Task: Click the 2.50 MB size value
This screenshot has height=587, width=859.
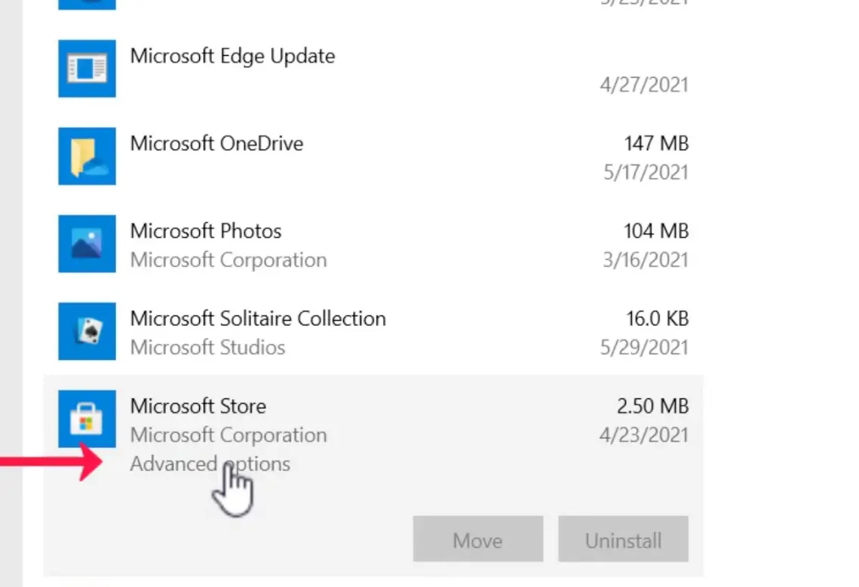Action: (653, 406)
